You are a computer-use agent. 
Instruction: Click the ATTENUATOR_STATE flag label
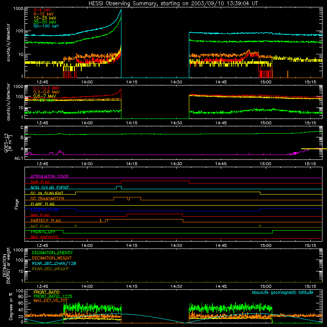pos(49,177)
